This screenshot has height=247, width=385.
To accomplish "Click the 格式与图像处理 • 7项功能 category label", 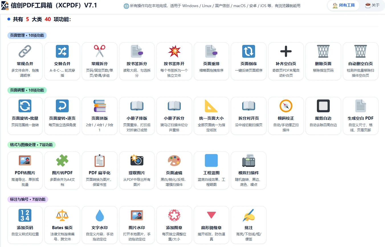I will pyautogui.click(x=31, y=145).
